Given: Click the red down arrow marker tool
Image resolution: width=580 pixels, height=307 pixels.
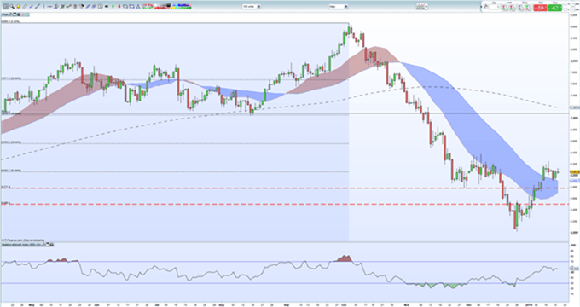Looking at the screenshot, I should (119, 6).
